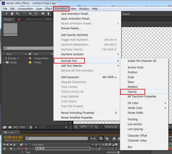Select the Unified Camera tool
Viewport: 172px width, 154px height.
coord(31,14)
